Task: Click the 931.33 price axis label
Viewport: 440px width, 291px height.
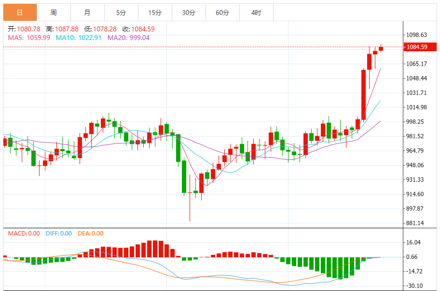Action: pyautogui.click(x=415, y=180)
